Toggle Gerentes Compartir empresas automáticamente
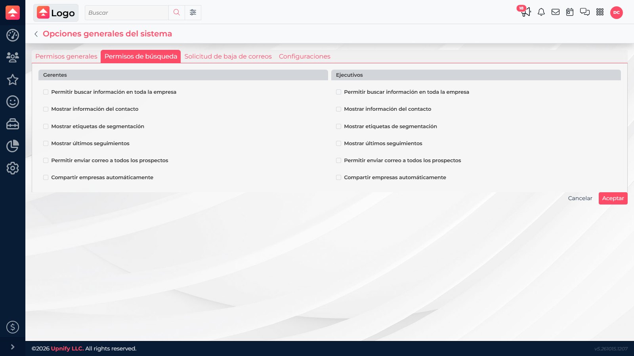This screenshot has height=356, width=634. pyautogui.click(x=46, y=178)
